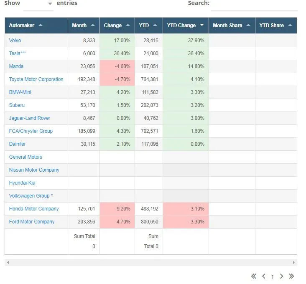The width and height of the screenshot is (306, 284).
Task: Click the previous page arrow
Action: (264, 276)
